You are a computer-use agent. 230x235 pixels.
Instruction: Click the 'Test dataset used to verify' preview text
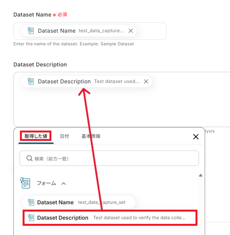click(x=139, y=218)
